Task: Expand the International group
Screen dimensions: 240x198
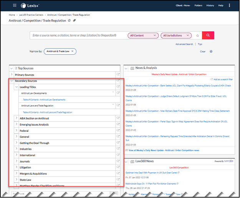Action: (x=17, y=155)
